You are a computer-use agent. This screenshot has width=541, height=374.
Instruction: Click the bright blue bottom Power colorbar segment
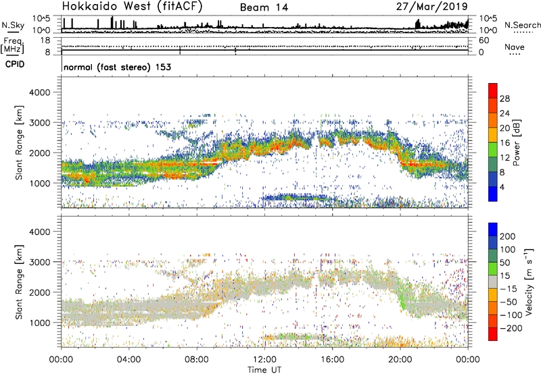(x=493, y=194)
